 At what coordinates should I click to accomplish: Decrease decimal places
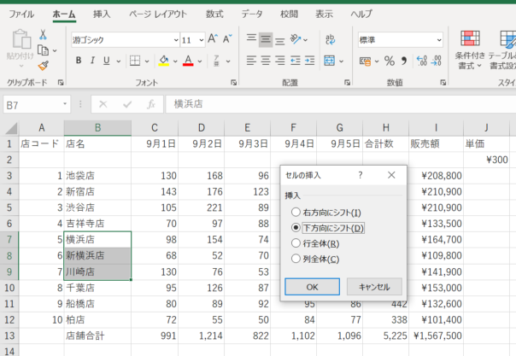[x=436, y=61]
